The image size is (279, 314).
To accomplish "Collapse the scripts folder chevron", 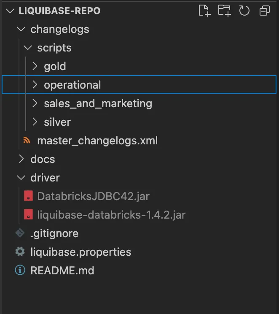I will (28, 48).
